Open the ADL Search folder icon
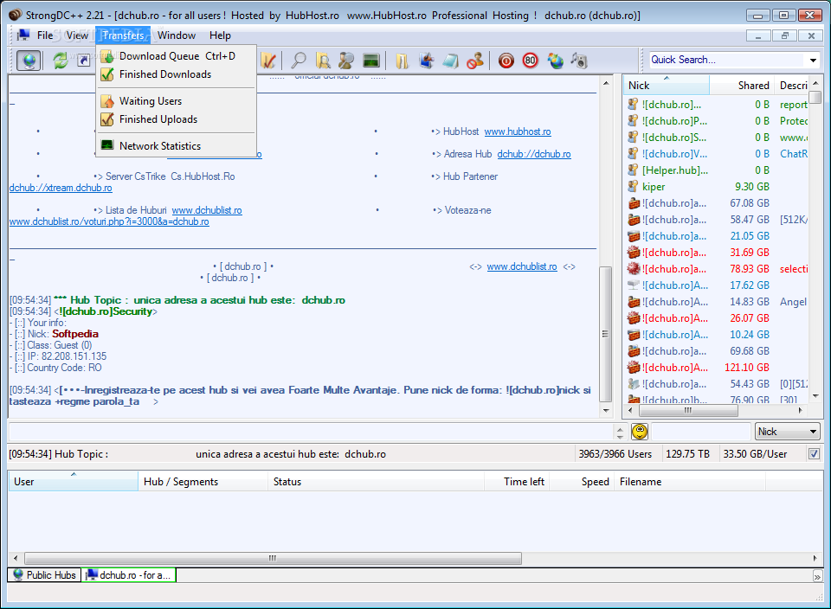The height and width of the screenshot is (609, 831). [322, 61]
